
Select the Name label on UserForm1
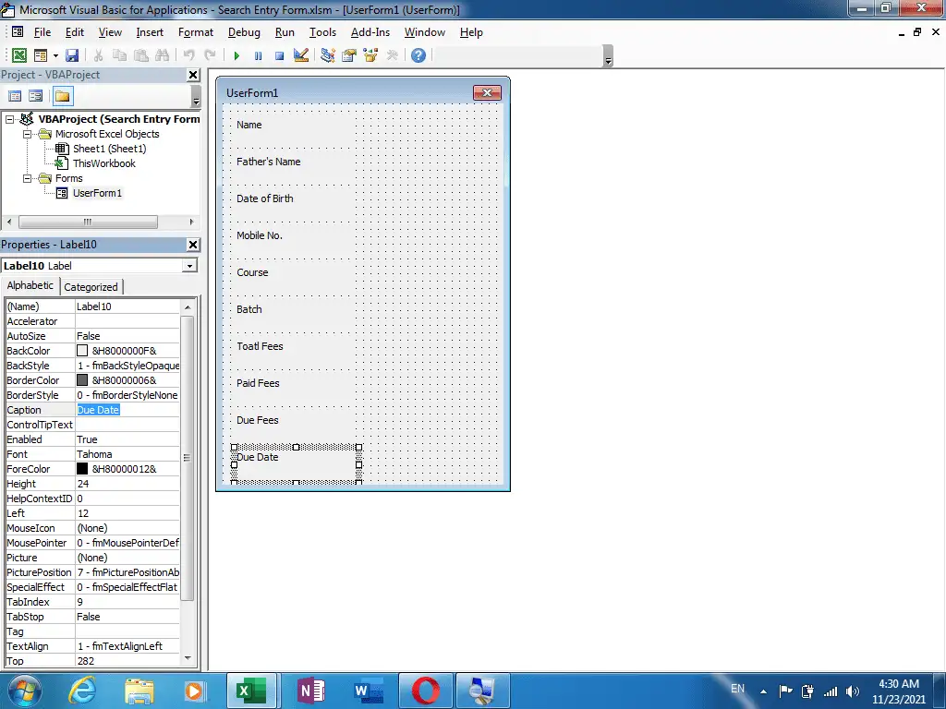tap(249, 125)
